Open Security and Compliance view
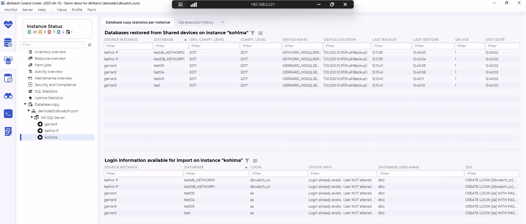 coord(55,85)
